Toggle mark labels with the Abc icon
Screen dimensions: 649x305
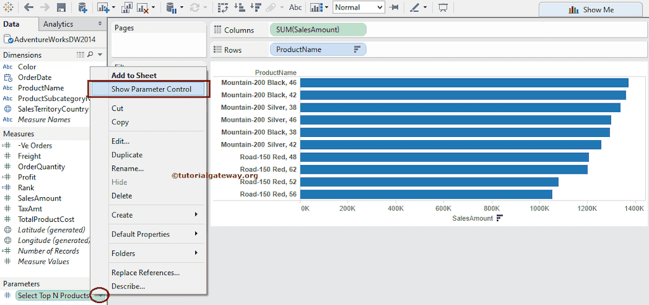point(295,8)
